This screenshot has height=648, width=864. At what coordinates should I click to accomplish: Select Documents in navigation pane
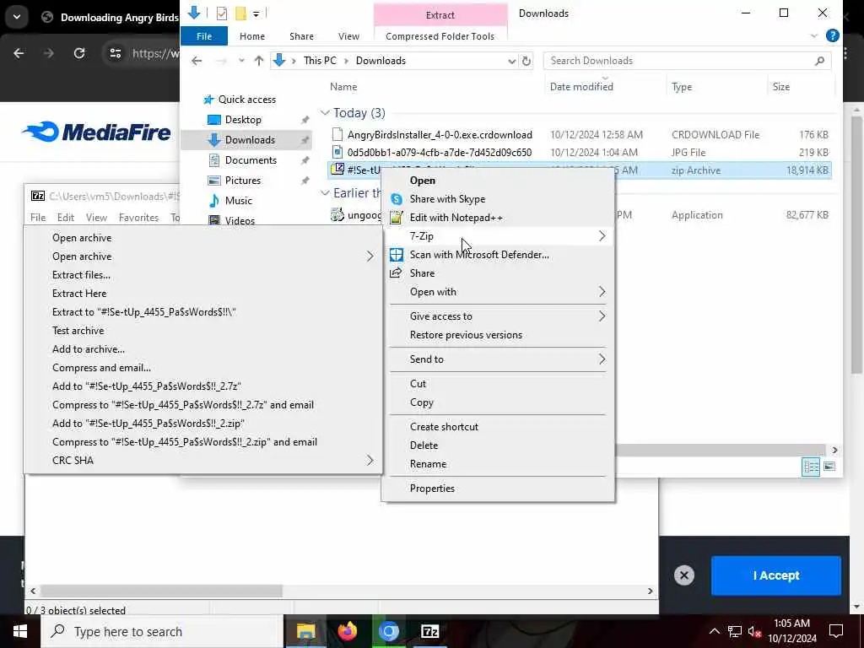(251, 160)
